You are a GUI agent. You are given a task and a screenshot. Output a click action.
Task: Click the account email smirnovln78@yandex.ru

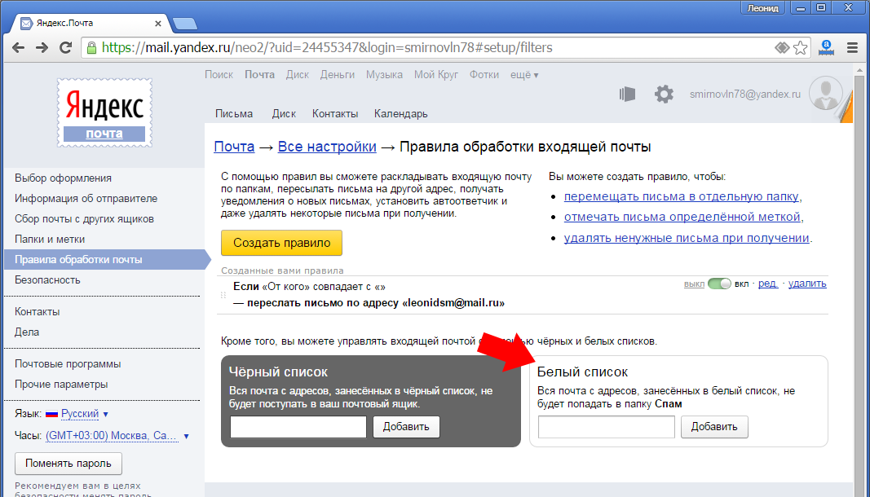745,95
